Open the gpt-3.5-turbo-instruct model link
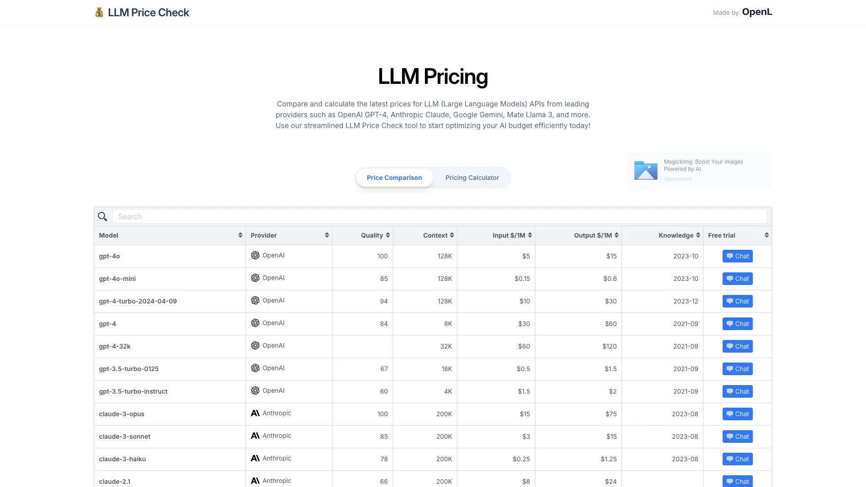Image resolution: width=866 pixels, height=487 pixels. click(133, 391)
